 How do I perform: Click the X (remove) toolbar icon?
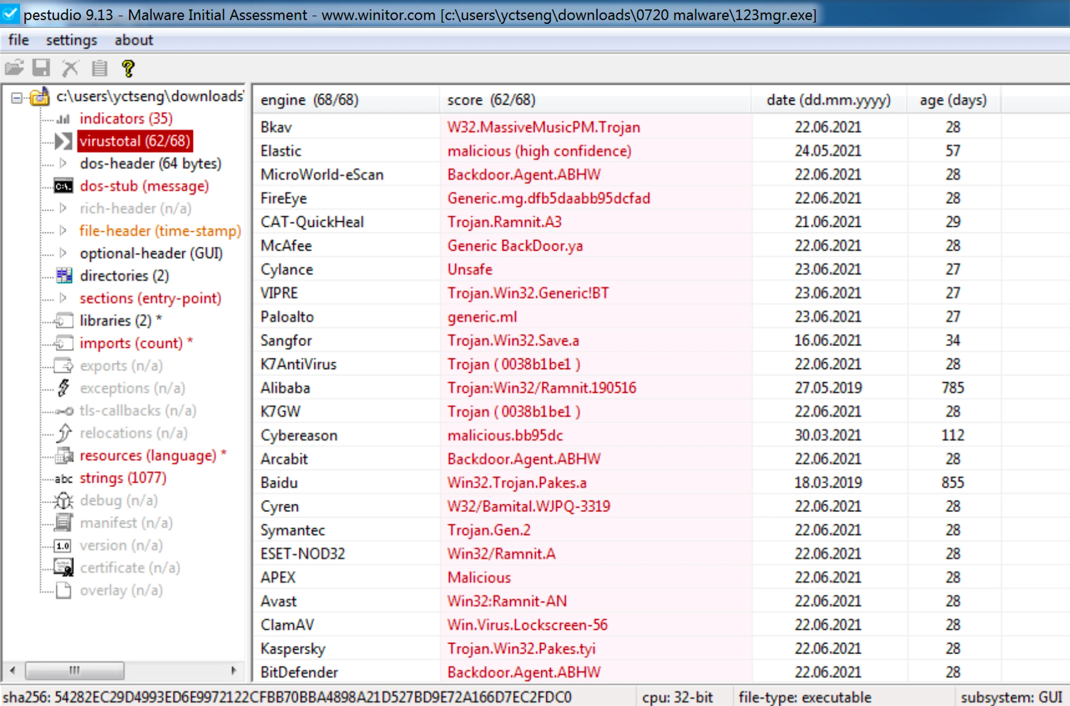click(71, 68)
